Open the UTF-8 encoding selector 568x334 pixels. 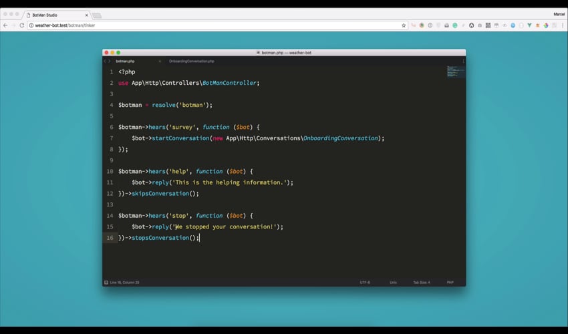365,282
